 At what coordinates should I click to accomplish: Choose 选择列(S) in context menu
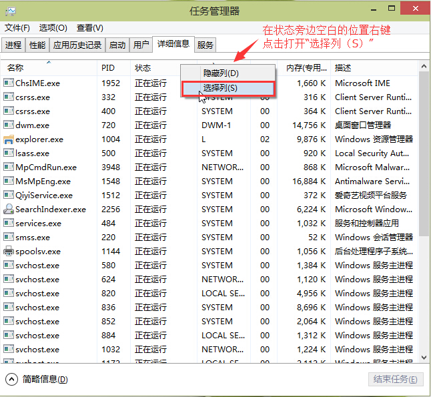220,88
